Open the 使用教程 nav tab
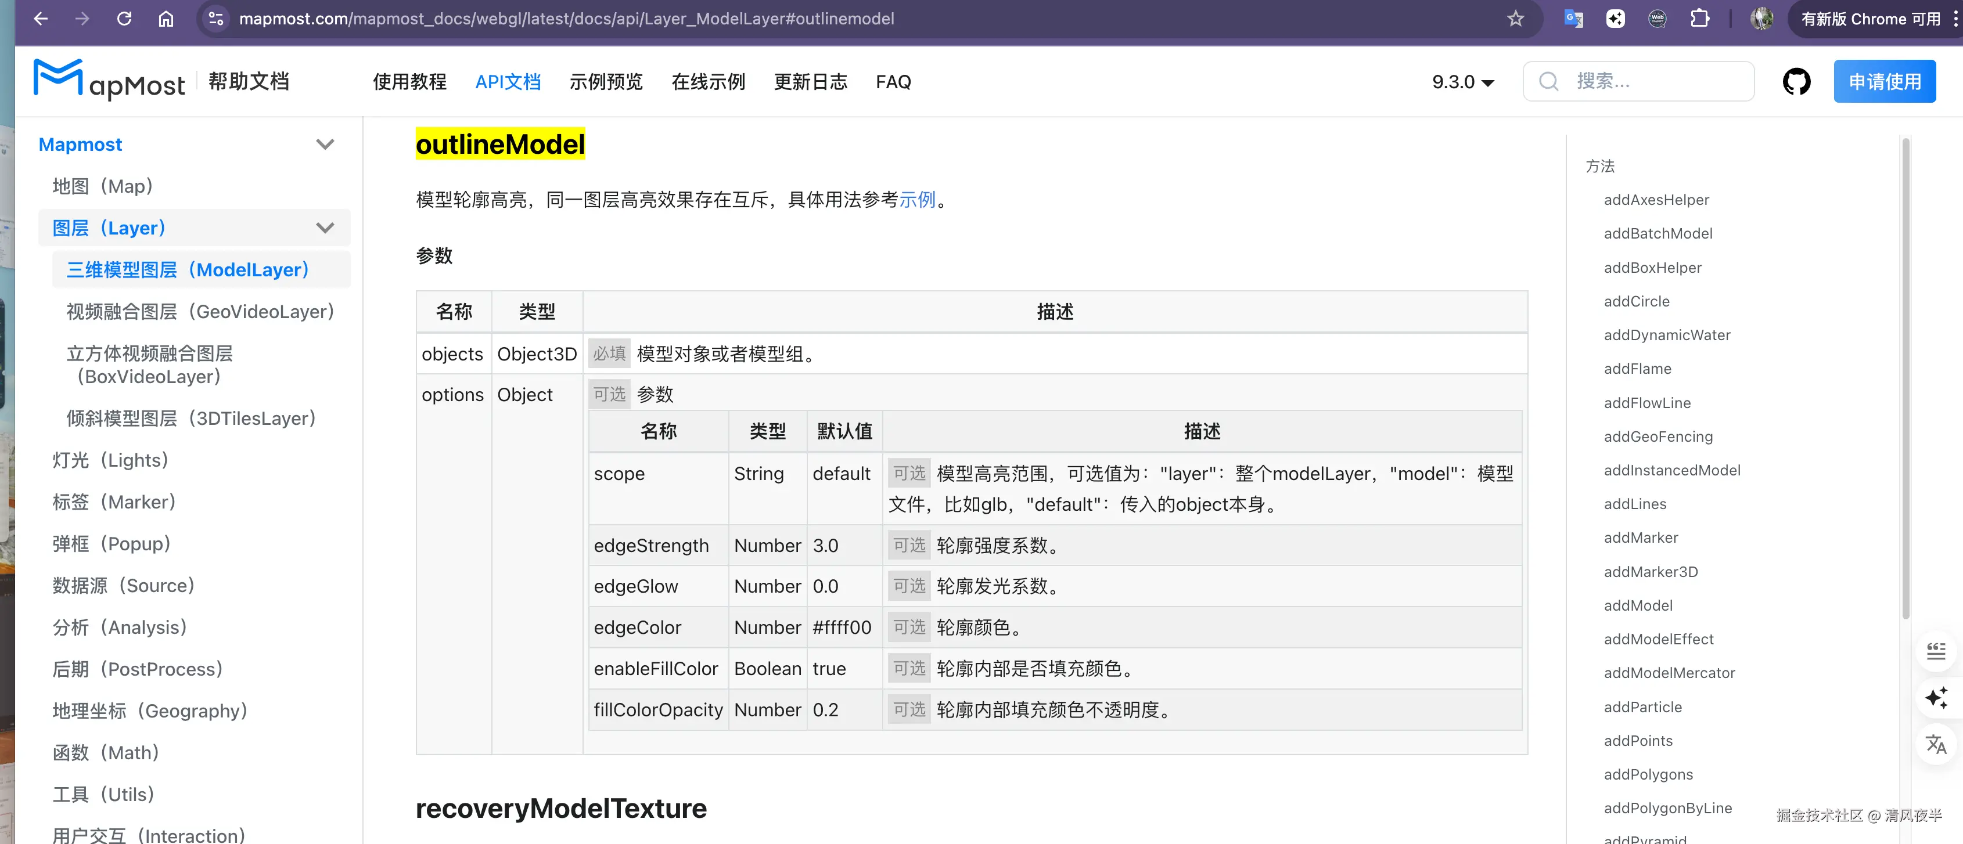The width and height of the screenshot is (1963, 844). point(409,81)
